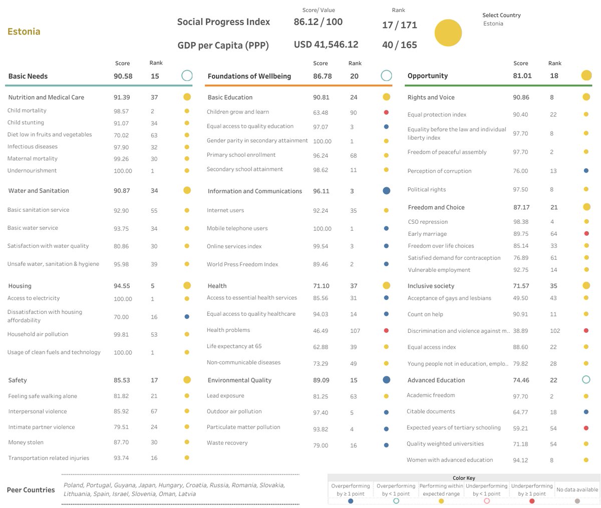Click the red dot for Children grow and learn
Viewport: 601px width, 508px height.
(x=386, y=111)
